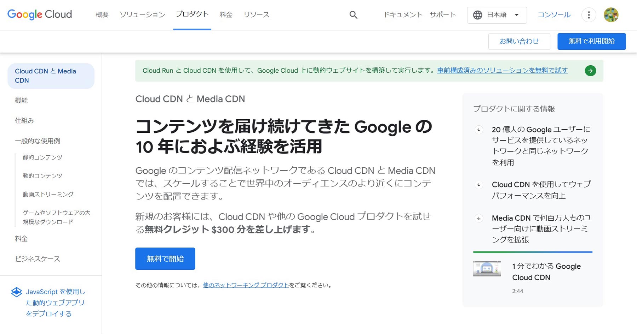The height and width of the screenshot is (334, 637).
Task: Open the three-dot more options menu
Action: [589, 15]
